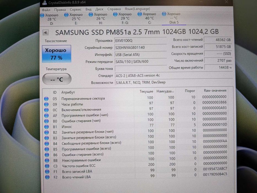
Task: Close the CrystalDiskInfo window
Action: (x=226, y=2)
